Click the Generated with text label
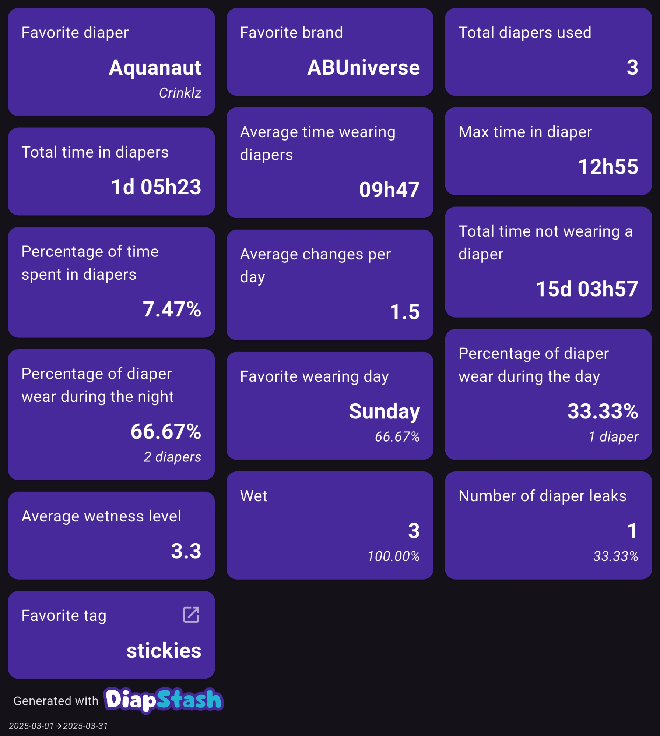This screenshot has height=736, width=660. [x=56, y=701]
